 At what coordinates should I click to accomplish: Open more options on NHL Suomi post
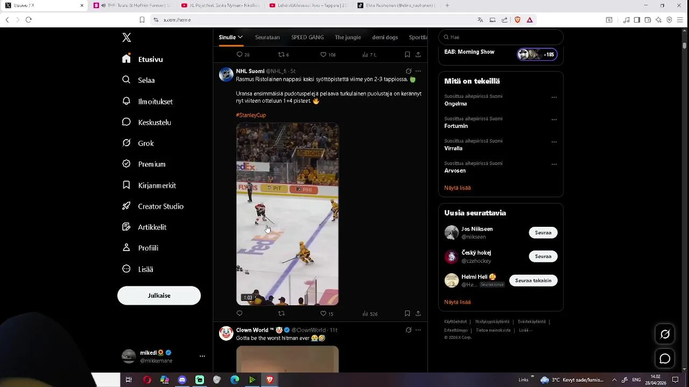[418, 71]
